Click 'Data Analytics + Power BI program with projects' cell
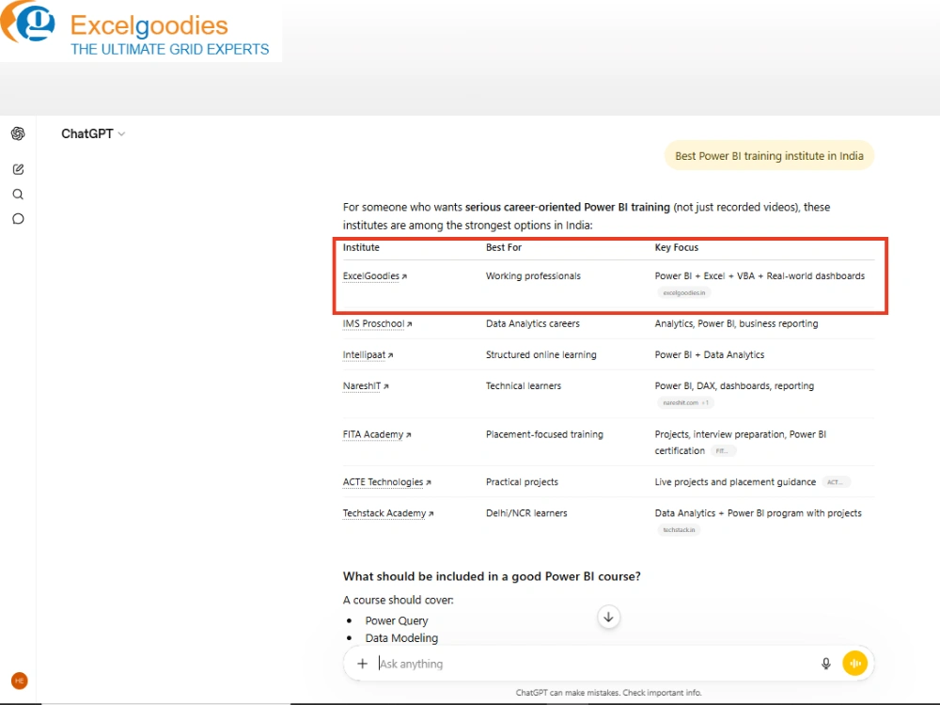The height and width of the screenshot is (705, 940). (x=758, y=513)
